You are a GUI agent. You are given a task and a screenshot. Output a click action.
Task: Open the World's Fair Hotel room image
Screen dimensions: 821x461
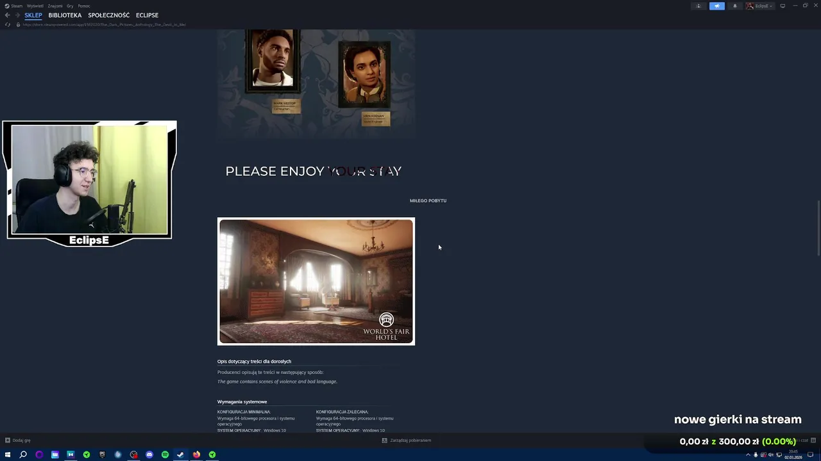click(316, 281)
